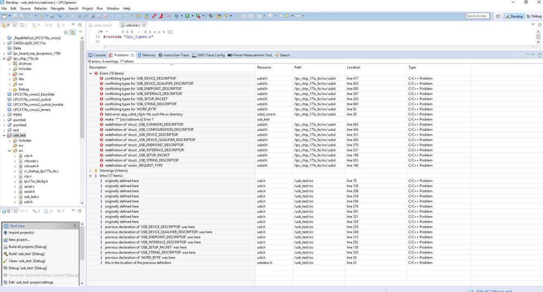The image size is (543, 292).
Task: Toggle Link with Editor in Project Explorer
Action: click(72, 32)
